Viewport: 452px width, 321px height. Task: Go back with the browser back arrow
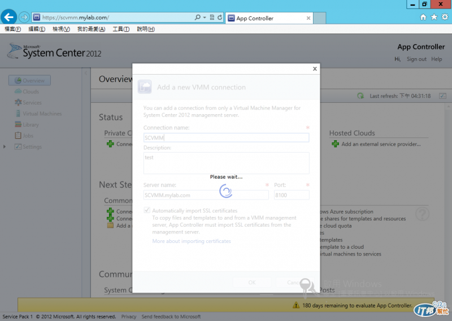pos(8,18)
